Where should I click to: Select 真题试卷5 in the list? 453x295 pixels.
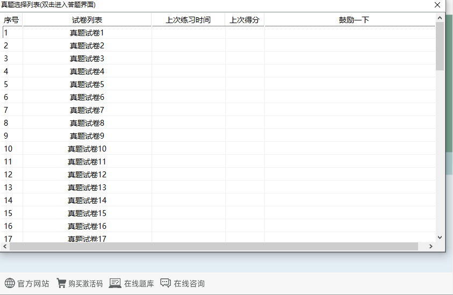point(87,84)
